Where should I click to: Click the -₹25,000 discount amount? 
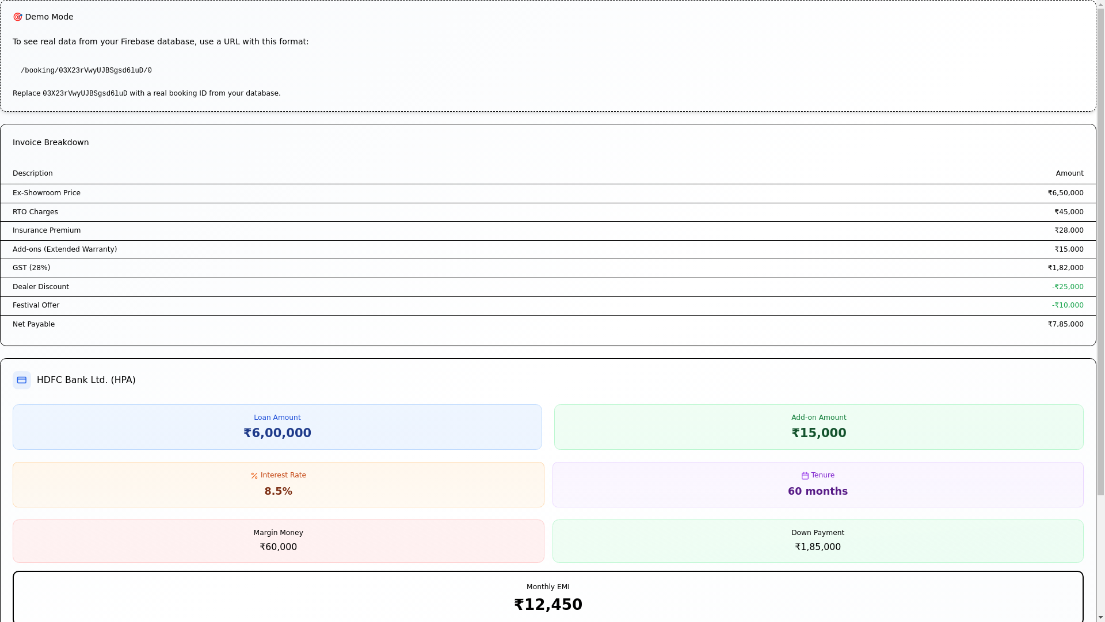coord(1068,287)
